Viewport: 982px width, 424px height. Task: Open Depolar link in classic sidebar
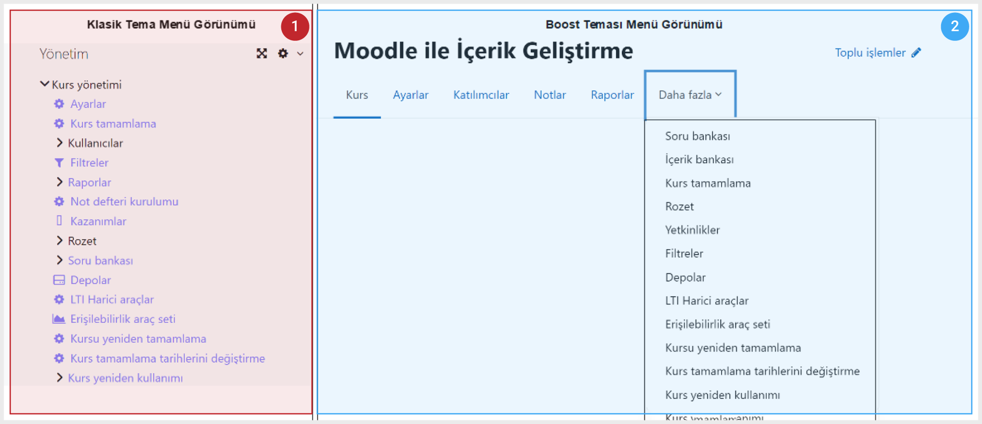coord(91,280)
